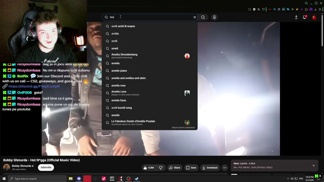Open the YouTube upload/create icon
Image resolution: width=324 pixels, height=182 pixels.
point(296,17)
